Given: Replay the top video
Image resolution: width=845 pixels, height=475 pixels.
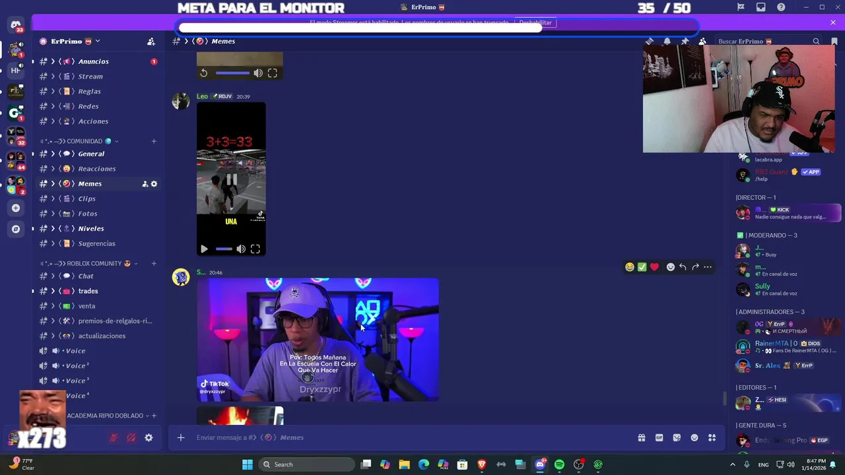Looking at the screenshot, I should [x=204, y=73].
